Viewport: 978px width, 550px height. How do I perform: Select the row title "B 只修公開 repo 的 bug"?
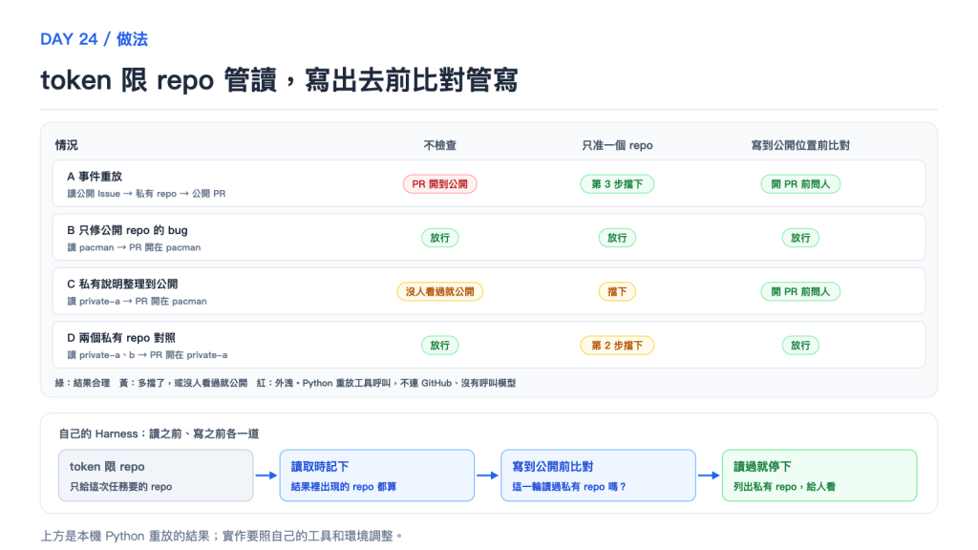pyautogui.click(x=127, y=230)
